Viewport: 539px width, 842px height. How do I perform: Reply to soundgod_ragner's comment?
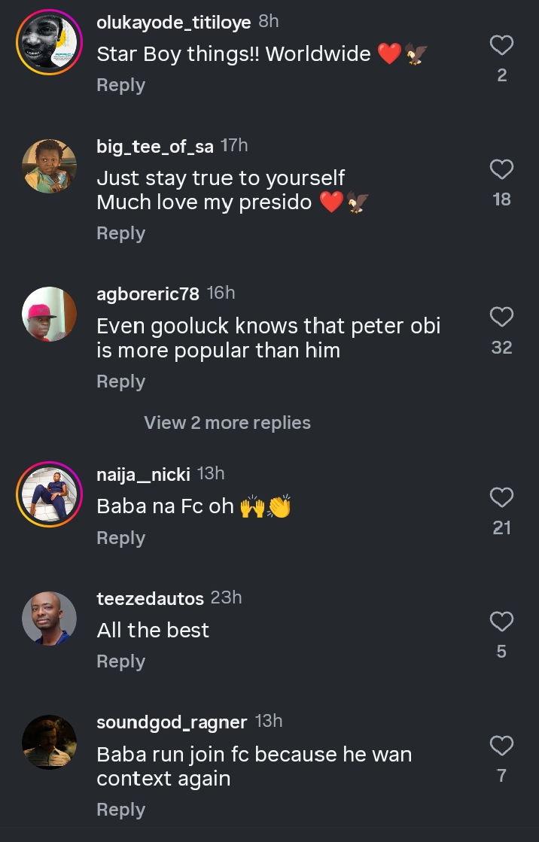120,810
